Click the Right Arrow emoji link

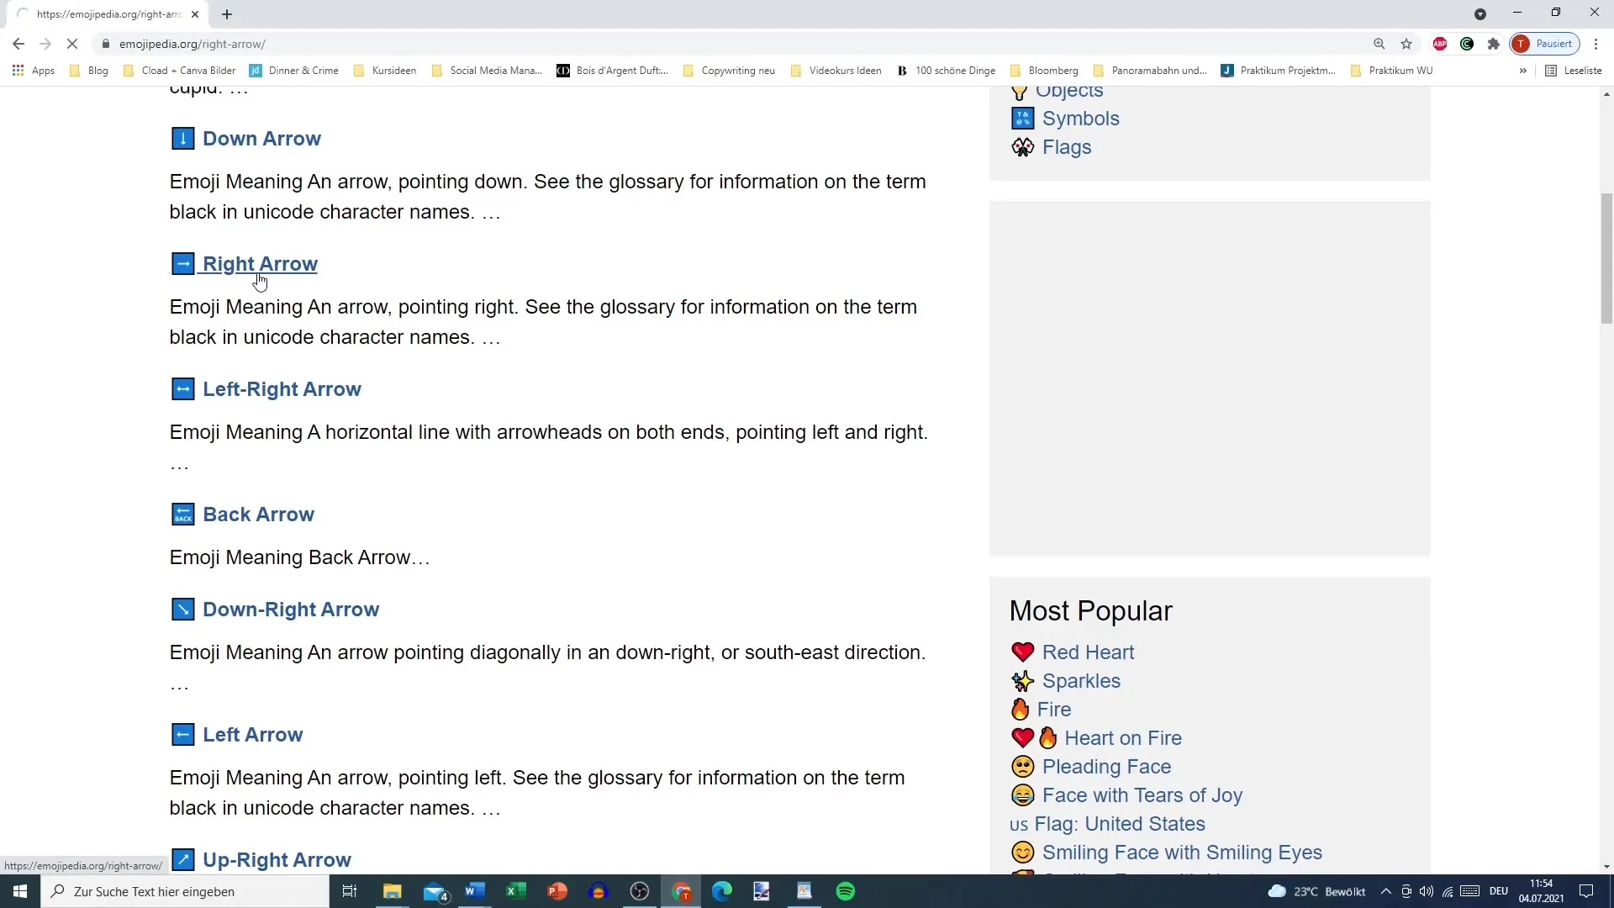[261, 264]
